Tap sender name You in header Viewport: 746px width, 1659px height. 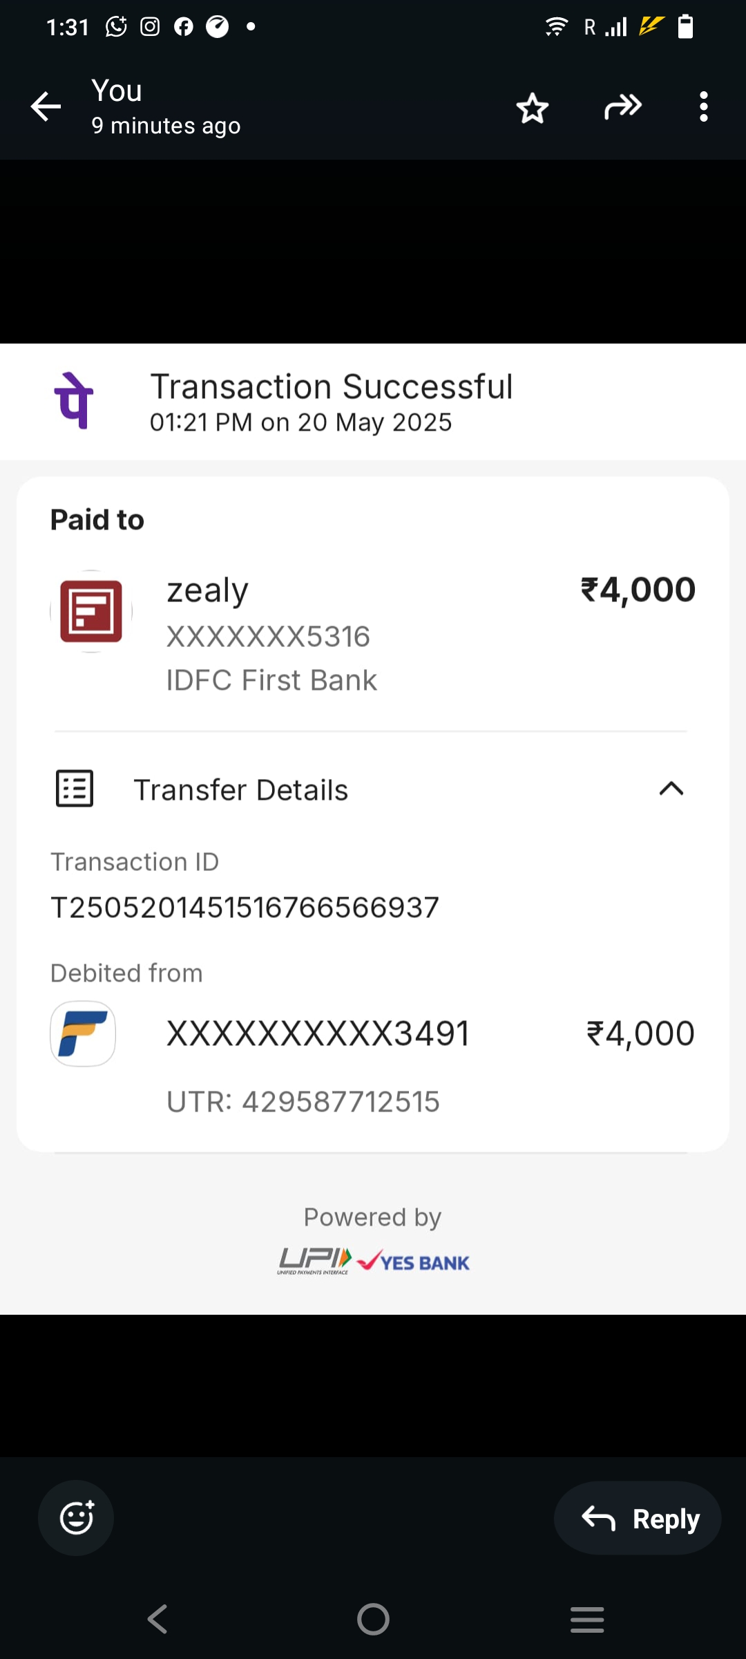click(x=117, y=91)
